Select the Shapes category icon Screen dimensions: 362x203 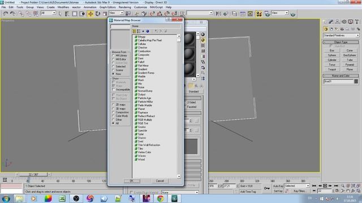tap(331, 29)
